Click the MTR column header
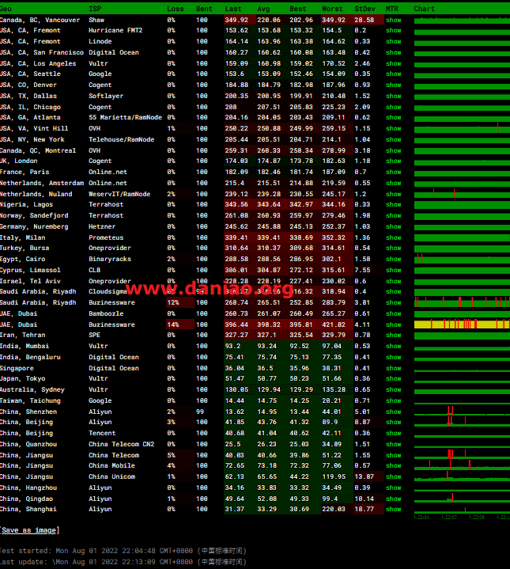Image resolution: width=510 pixels, height=569 pixels. coord(392,9)
